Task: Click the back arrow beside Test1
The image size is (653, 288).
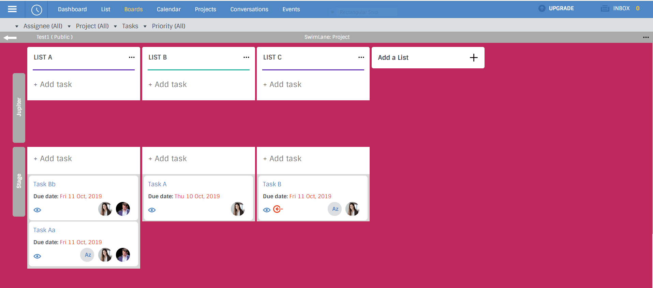Action: tap(10, 37)
